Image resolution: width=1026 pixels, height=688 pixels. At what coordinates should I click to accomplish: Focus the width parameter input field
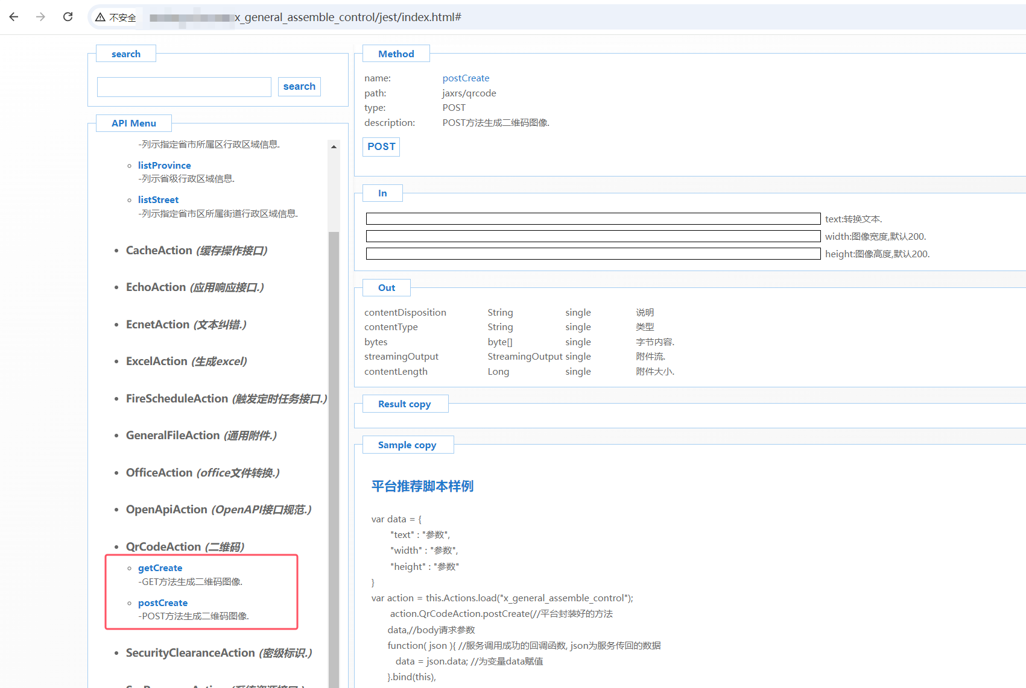pos(592,236)
